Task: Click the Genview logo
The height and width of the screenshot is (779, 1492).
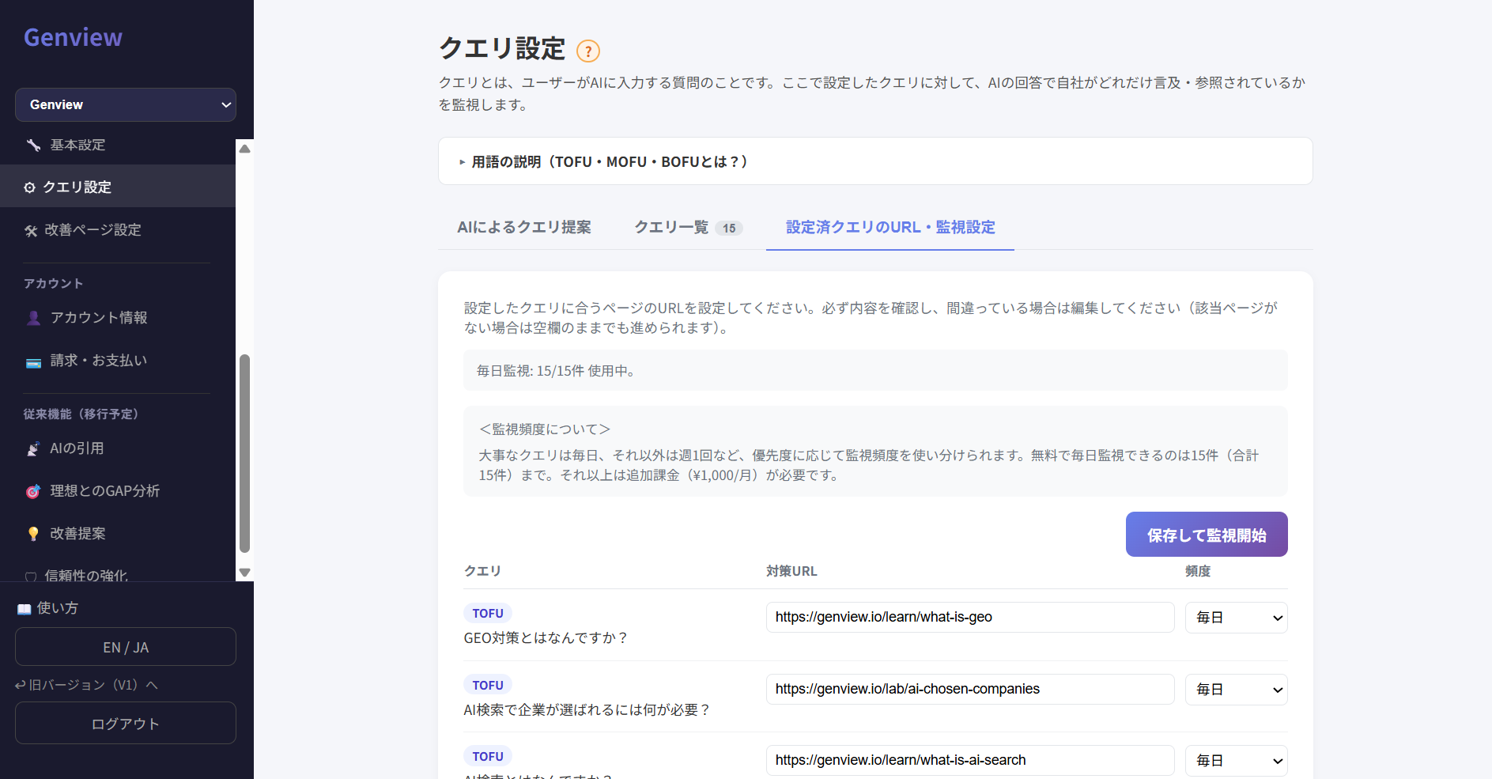Action: coord(73,37)
